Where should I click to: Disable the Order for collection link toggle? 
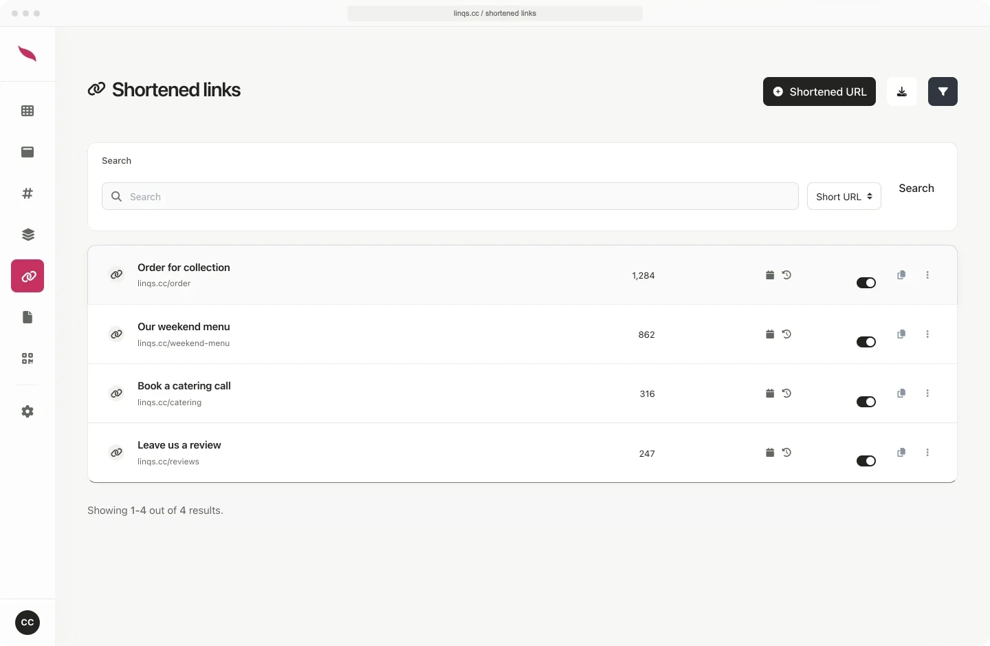tap(866, 283)
